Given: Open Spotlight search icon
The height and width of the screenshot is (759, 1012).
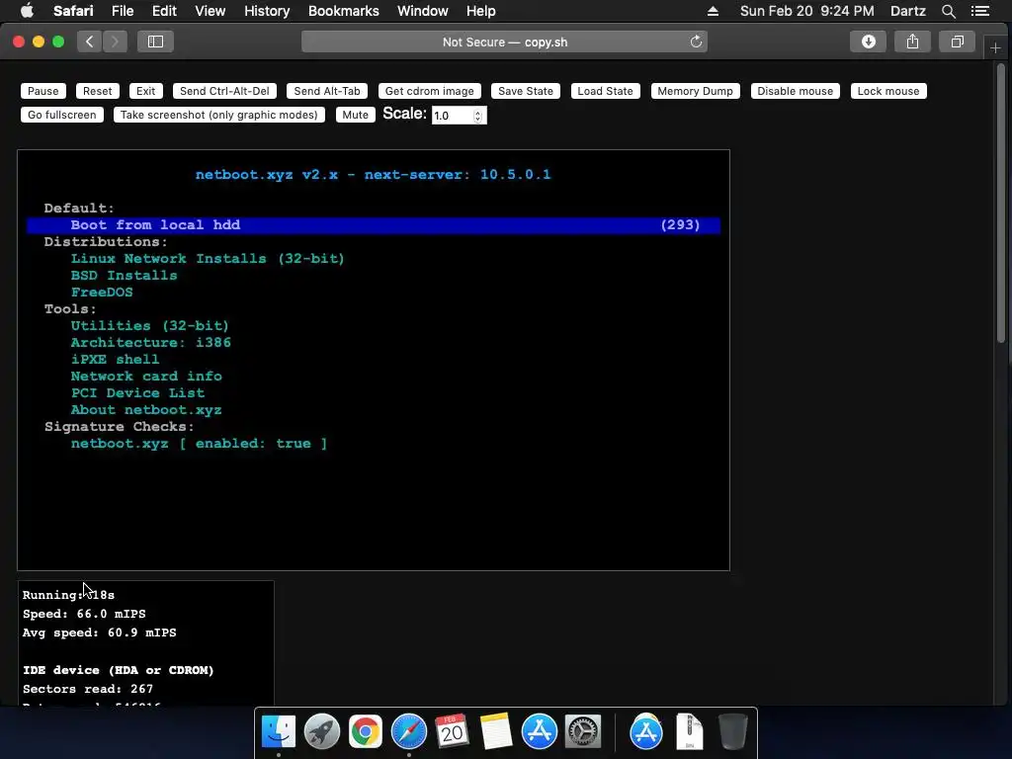Looking at the screenshot, I should (948, 11).
